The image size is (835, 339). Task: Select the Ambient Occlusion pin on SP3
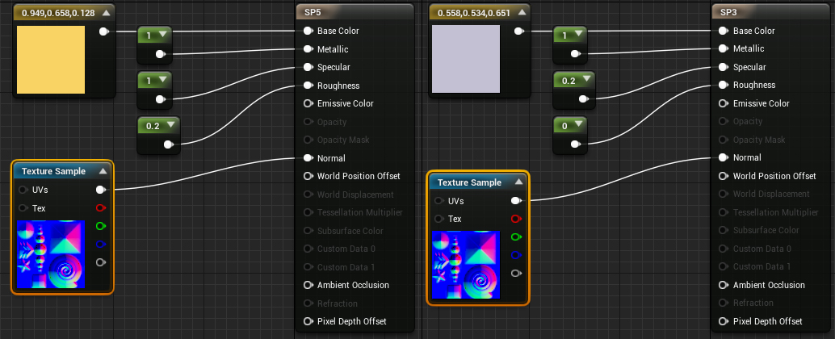[x=724, y=285]
